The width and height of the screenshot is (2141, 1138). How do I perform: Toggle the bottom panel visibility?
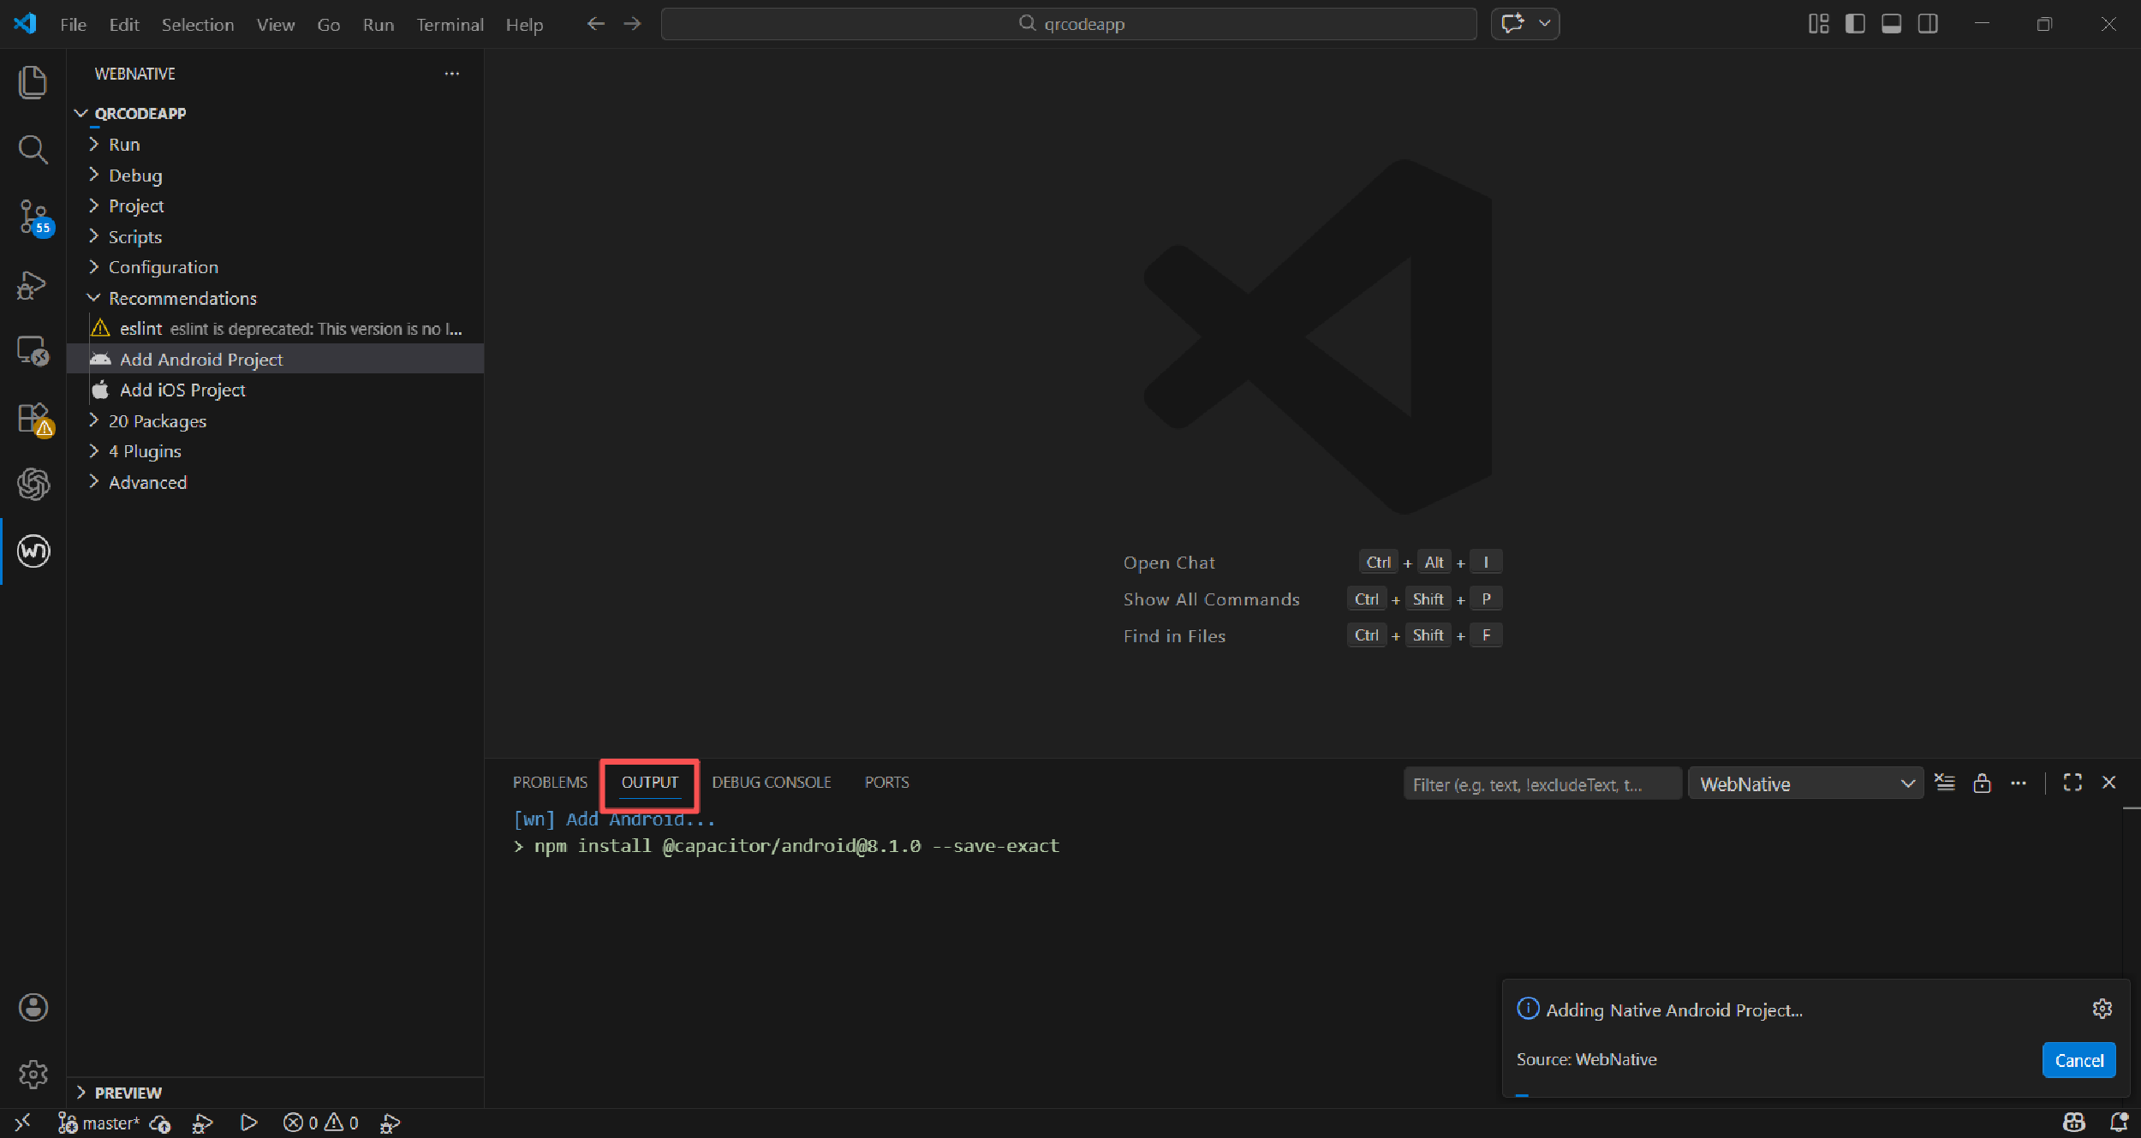[1892, 24]
